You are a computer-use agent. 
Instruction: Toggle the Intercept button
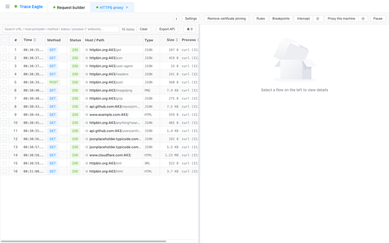303,19
